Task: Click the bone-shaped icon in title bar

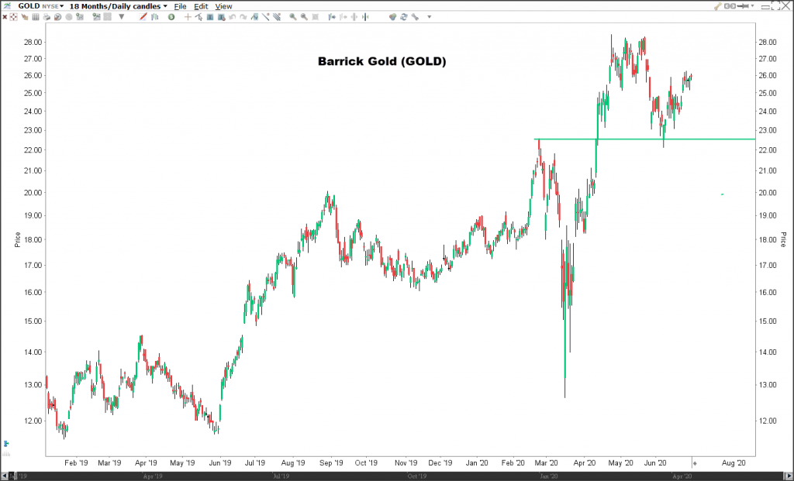Action: pos(717,6)
